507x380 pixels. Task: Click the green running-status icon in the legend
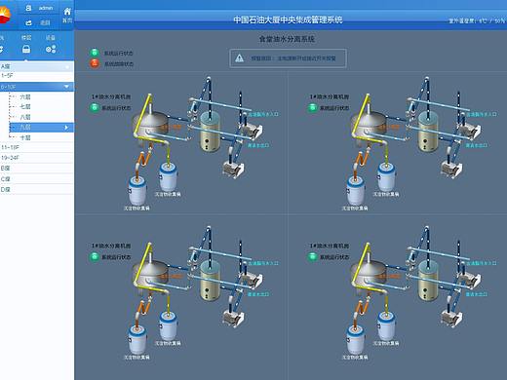[95, 53]
